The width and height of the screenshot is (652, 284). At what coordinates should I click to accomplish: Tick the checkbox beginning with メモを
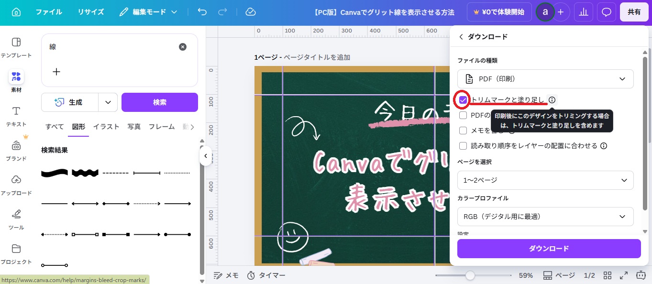point(463,131)
